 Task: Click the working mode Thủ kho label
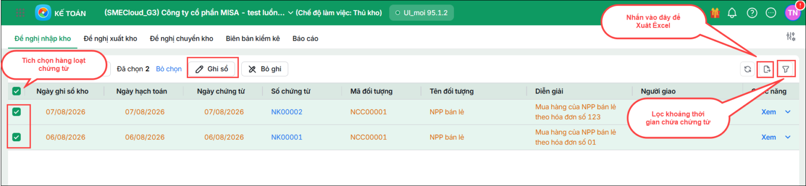coord(339,13)
